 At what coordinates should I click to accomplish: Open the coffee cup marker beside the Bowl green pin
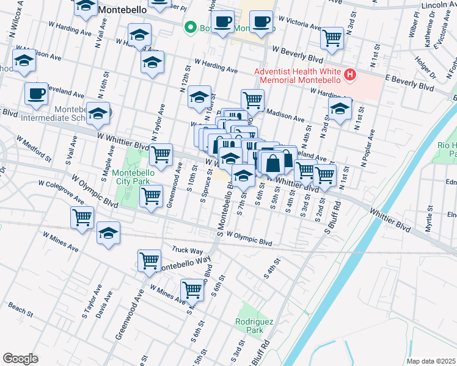tap(222, 24)
